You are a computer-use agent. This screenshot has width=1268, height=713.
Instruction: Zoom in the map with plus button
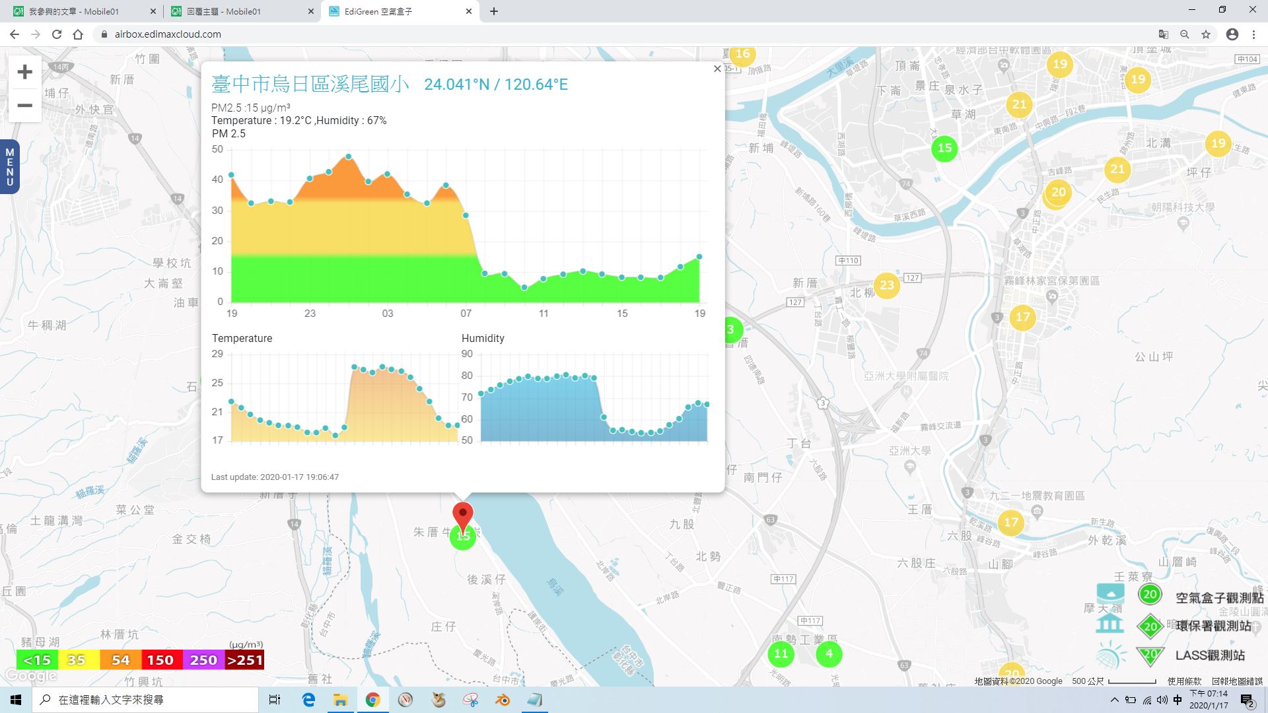click(x=24, y=72)
